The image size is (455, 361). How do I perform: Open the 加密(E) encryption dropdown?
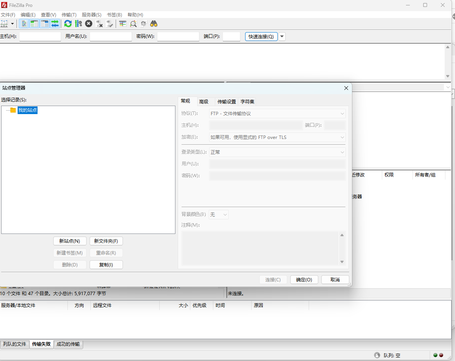277,137
